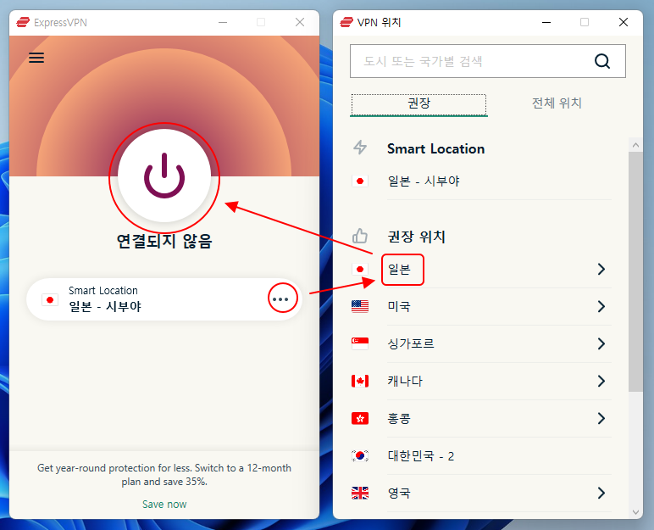This screenshot has width=654, height=530.
Task: Expand the 캐나다 row chevron
Action: point(601,381)
